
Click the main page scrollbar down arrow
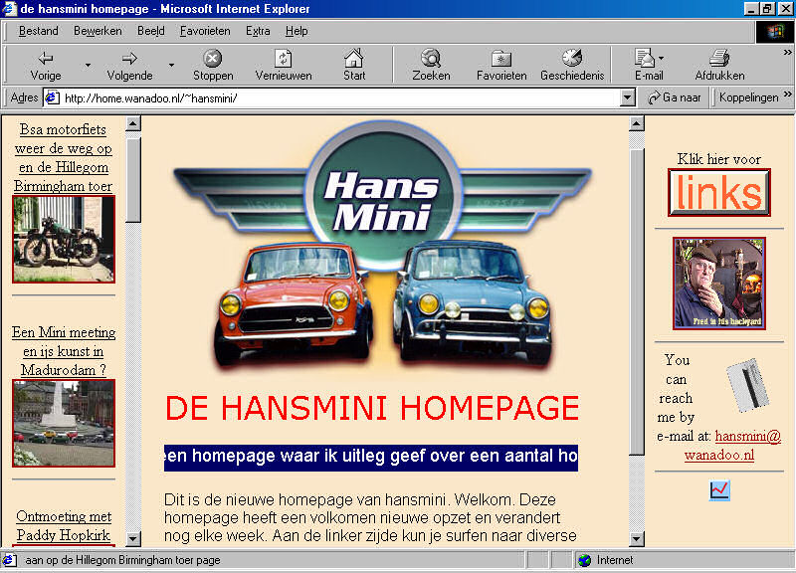coord(637,538)
